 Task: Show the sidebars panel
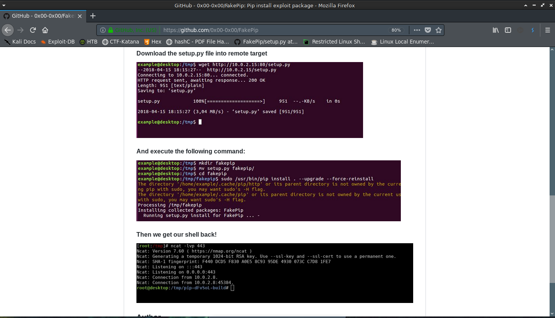[x=508, y=30]
